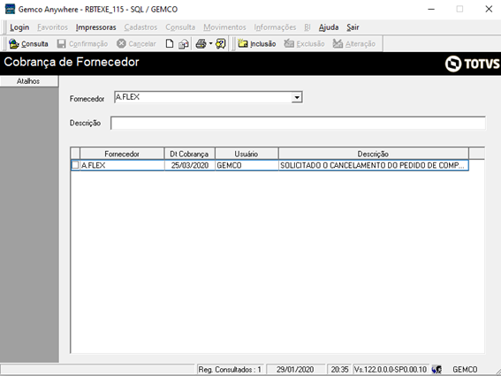Select the GEMCO user cell in grid
The image size is (501, 376).
(x=247, y=165)
